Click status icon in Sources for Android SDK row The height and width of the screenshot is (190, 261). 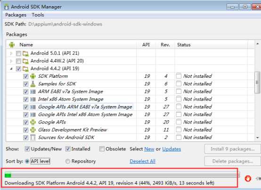coord(179,137)
